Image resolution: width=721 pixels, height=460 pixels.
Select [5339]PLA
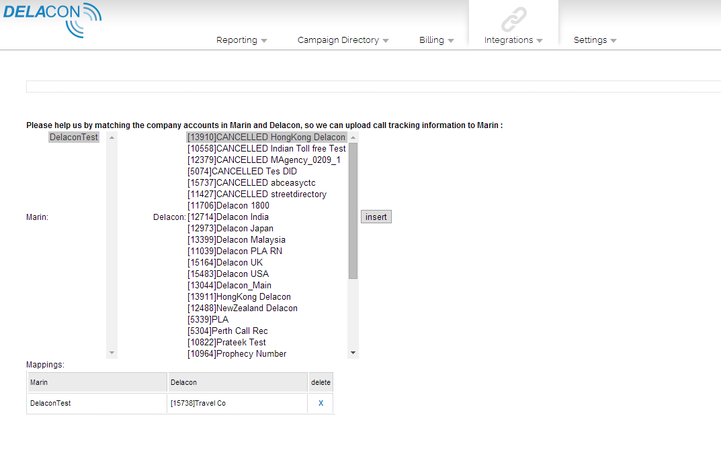267,320
